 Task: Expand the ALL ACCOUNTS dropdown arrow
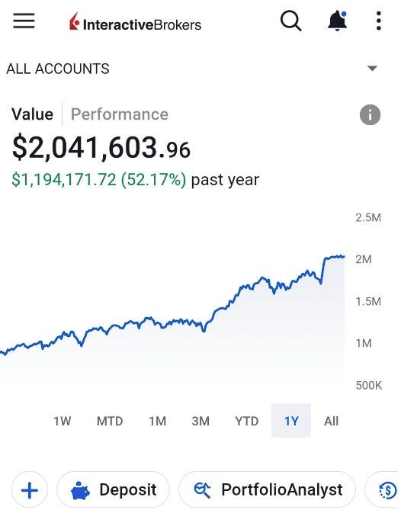pos(372,69)
